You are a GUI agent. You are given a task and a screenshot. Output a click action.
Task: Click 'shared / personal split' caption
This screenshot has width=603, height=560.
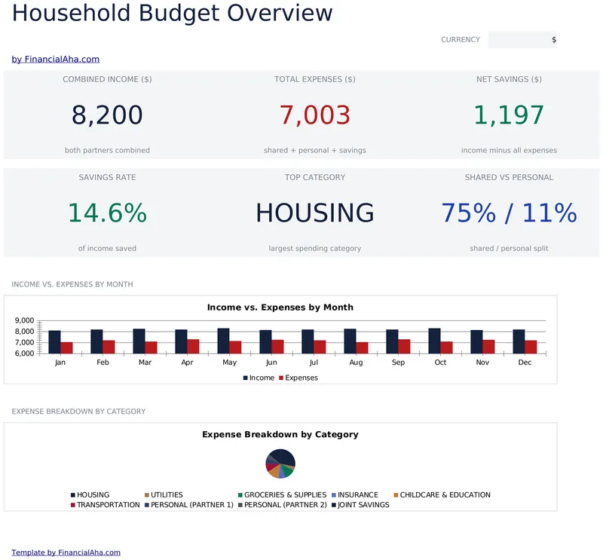click(x=509, y=249)
